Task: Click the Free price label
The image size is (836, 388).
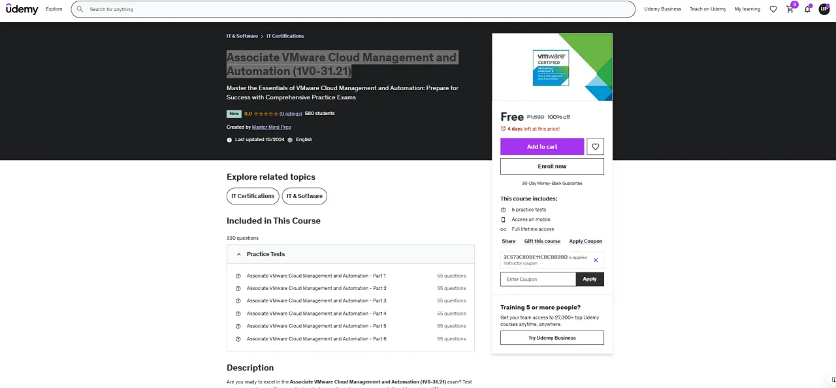Action: 512,117
